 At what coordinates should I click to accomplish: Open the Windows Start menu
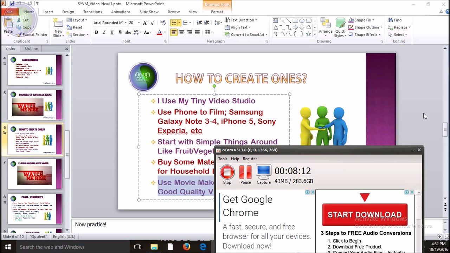[x=8, y=247]
